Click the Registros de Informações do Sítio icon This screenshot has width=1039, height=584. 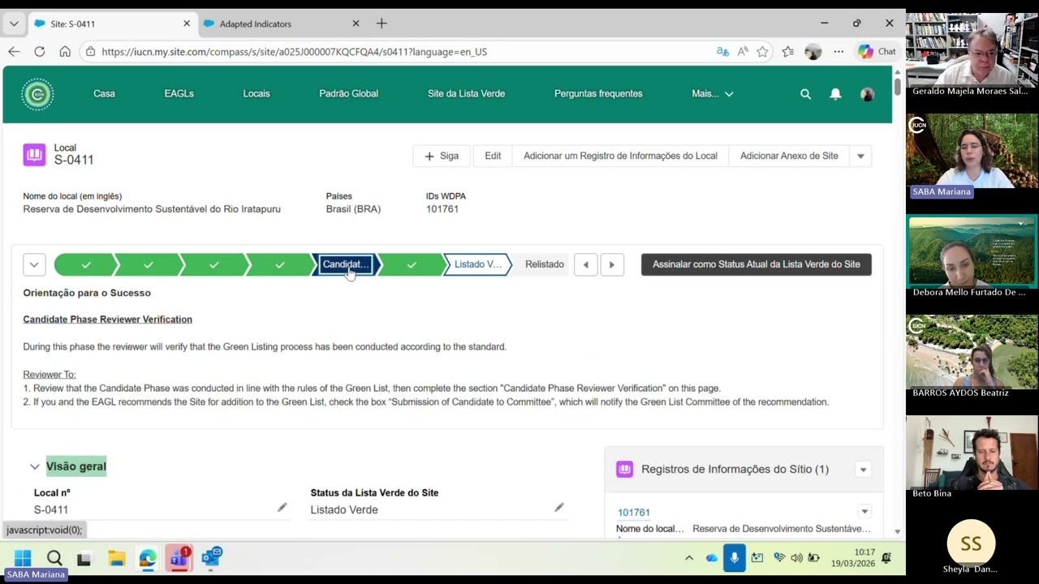[624, 469]
